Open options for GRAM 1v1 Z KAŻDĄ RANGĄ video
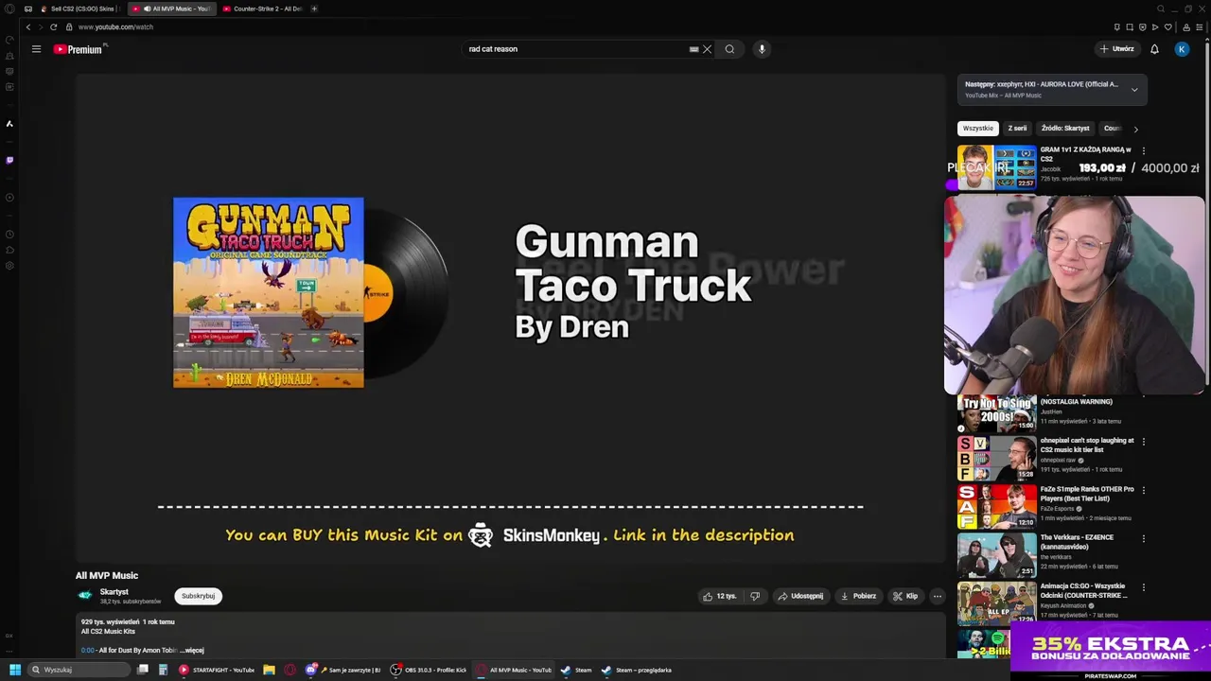 [1144, 150]
